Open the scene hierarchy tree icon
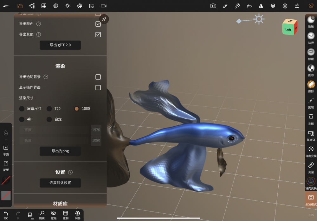The height and width of the screenshot is (221, 317). click(32, 6)
